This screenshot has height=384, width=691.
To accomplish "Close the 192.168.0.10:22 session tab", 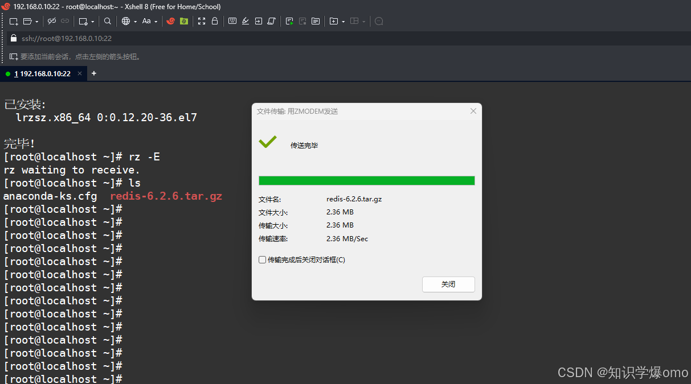I will tap(80, 73).
